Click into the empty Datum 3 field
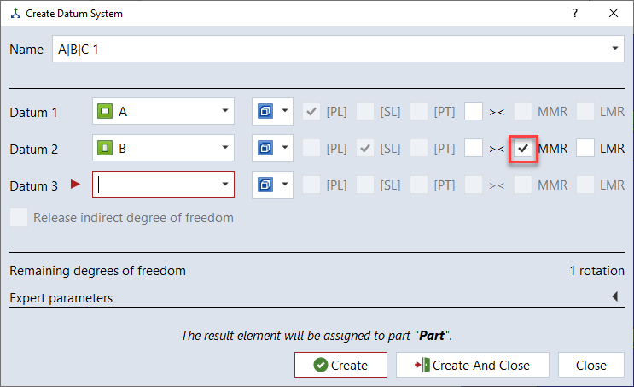634x387 pixels. [158, 185]
